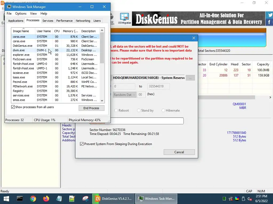Click the disk browse ellipsis button
273x204 pixels.
[190, 78]
